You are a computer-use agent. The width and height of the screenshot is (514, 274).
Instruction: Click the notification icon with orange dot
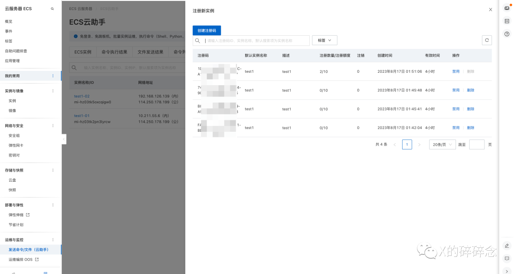coord(507,8)
